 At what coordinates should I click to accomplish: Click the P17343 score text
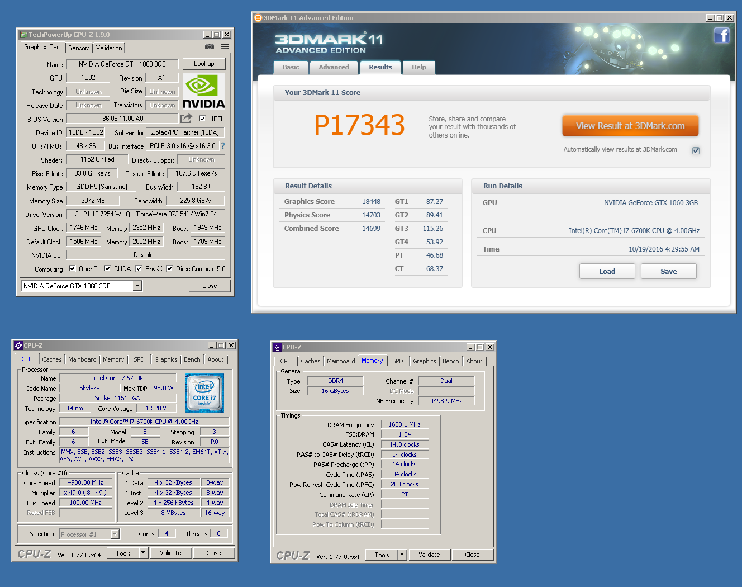tap(359, 125)
